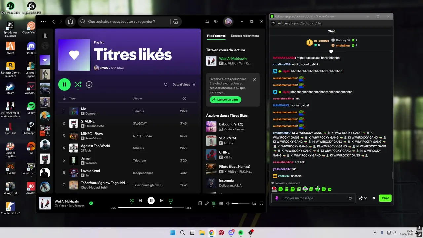Open the Spotify user profile avatar
The image size is (423, 238).
[228, 21]
